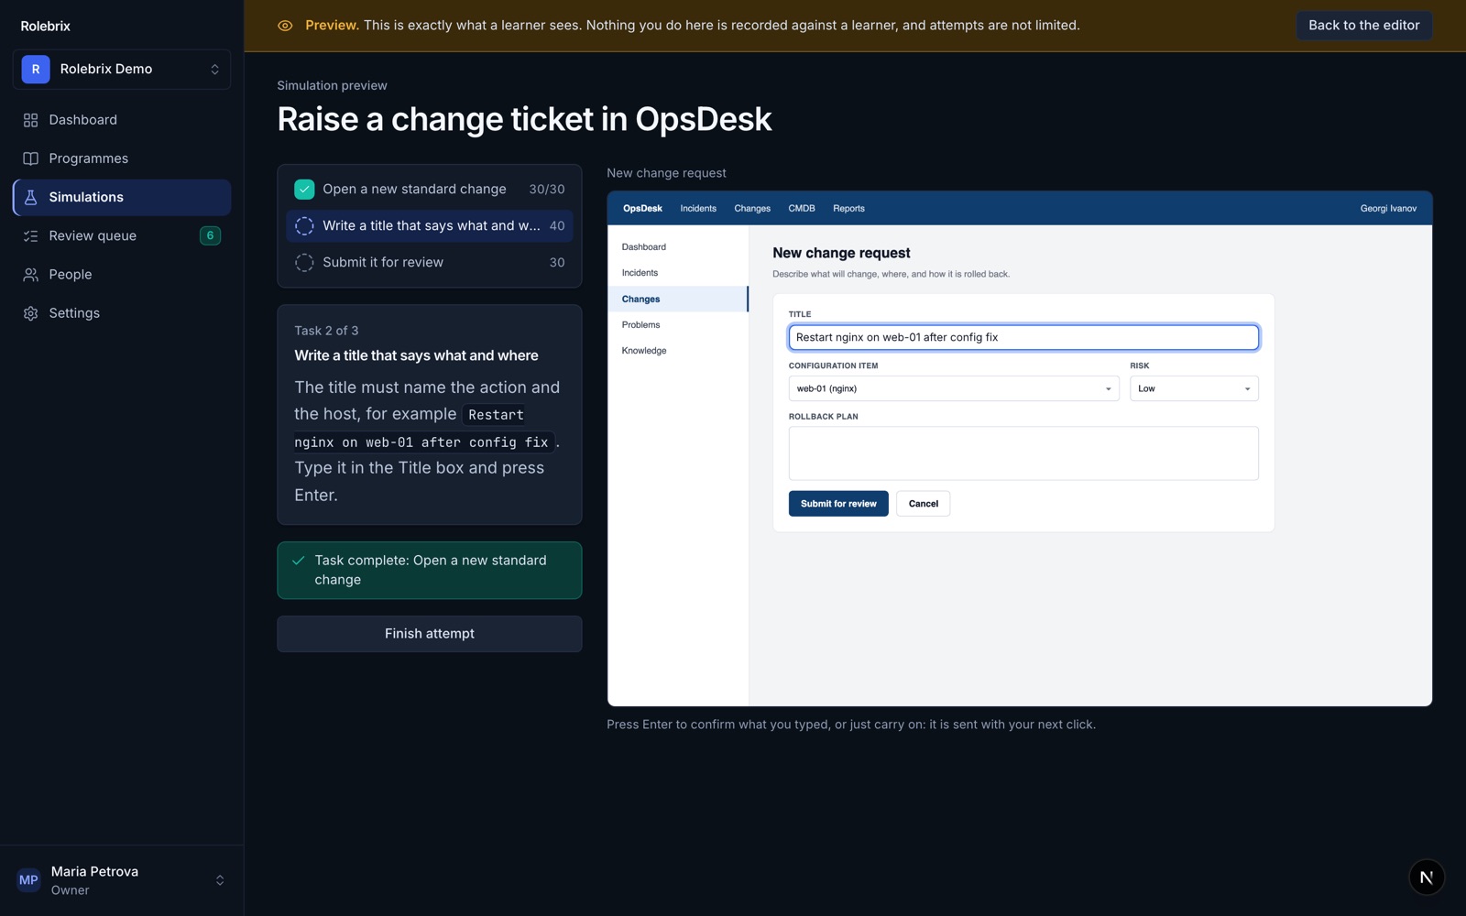Open CMDB in OpsDesk top nav
This screenshot has height=916, width=1466.
tap(802, 208)
